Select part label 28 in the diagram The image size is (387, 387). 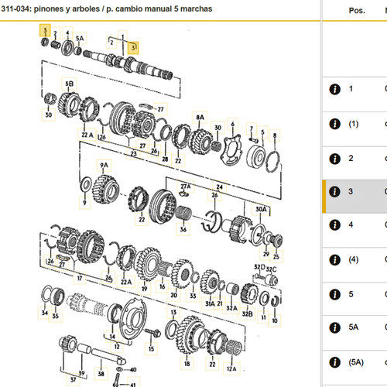[x=165, y=159]
